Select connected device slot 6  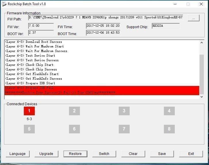pyautogui.click(x=74, y=129)
